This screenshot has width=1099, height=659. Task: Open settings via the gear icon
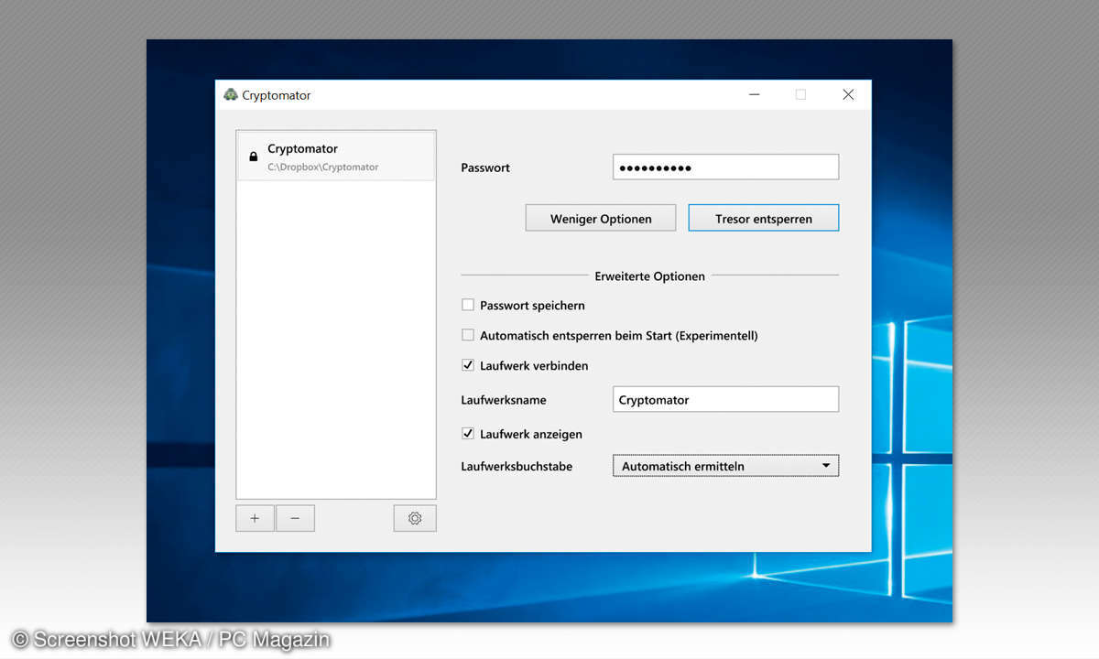coord(415,518)
